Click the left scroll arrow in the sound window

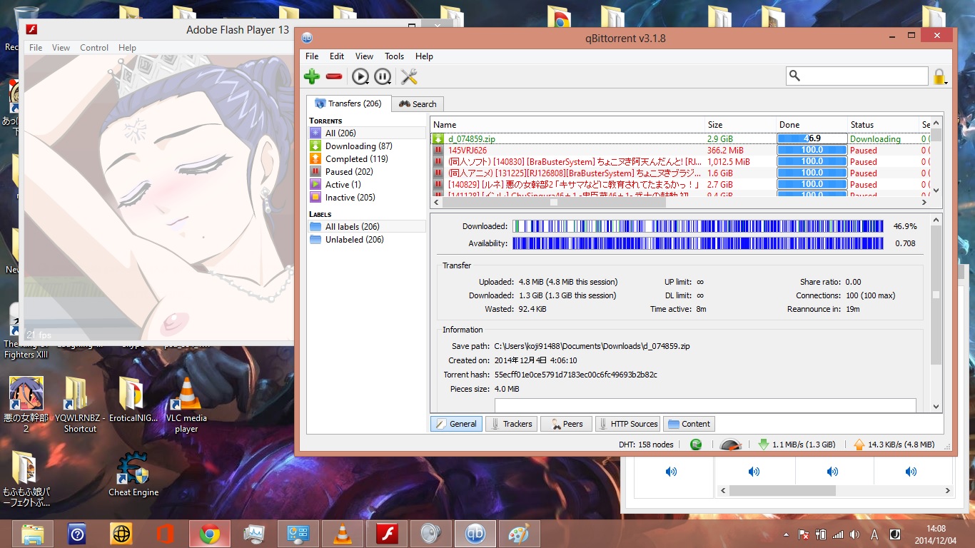point(723,491)
